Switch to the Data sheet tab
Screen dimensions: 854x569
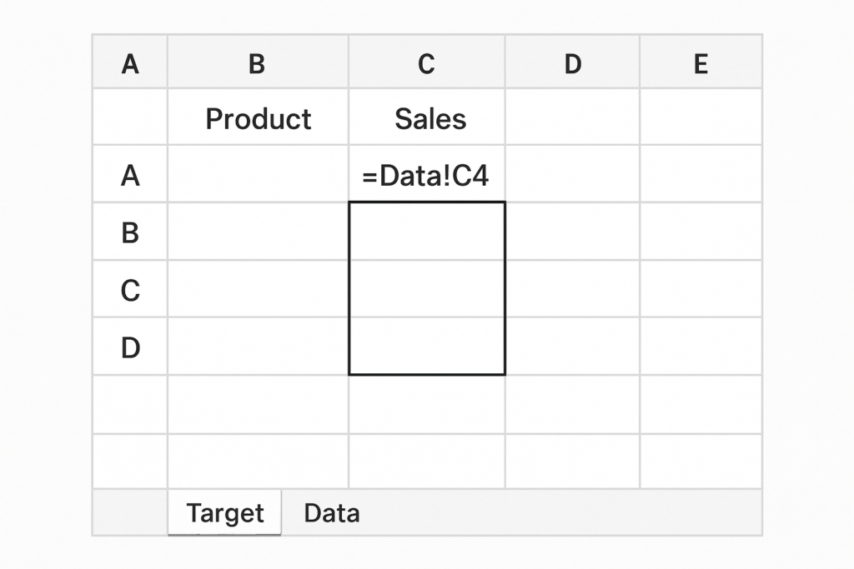[x=332, y=513]
